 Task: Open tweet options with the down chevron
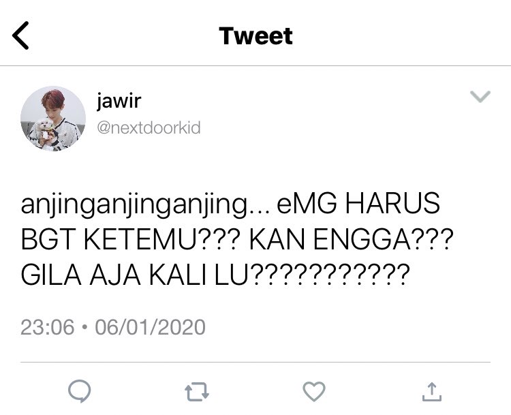pyautogui.click(x=480, y=97)
